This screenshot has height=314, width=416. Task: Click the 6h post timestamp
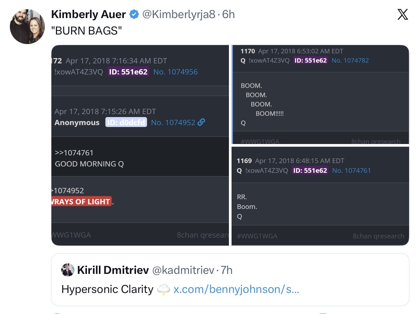(x=229, y=14)
